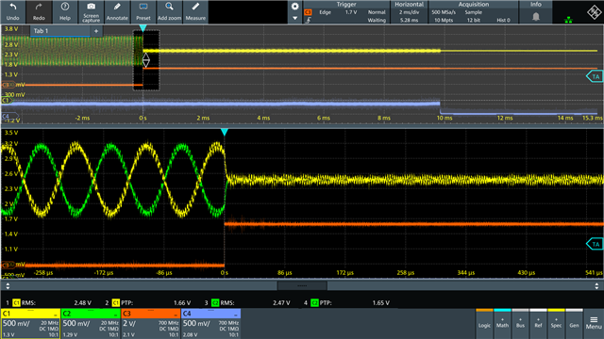The image size is (604, 339).
Task: Click measurement 2 C1 PTP label
Action: 123,303
